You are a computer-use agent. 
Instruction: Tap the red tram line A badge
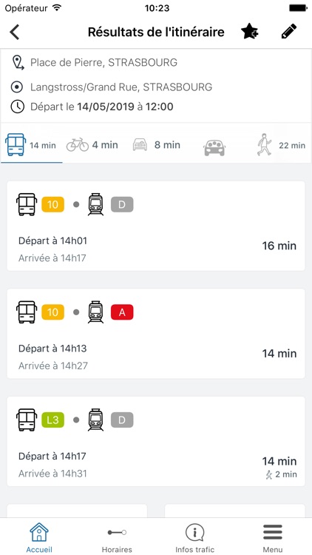pyautogui.click(x=122, y=312)
